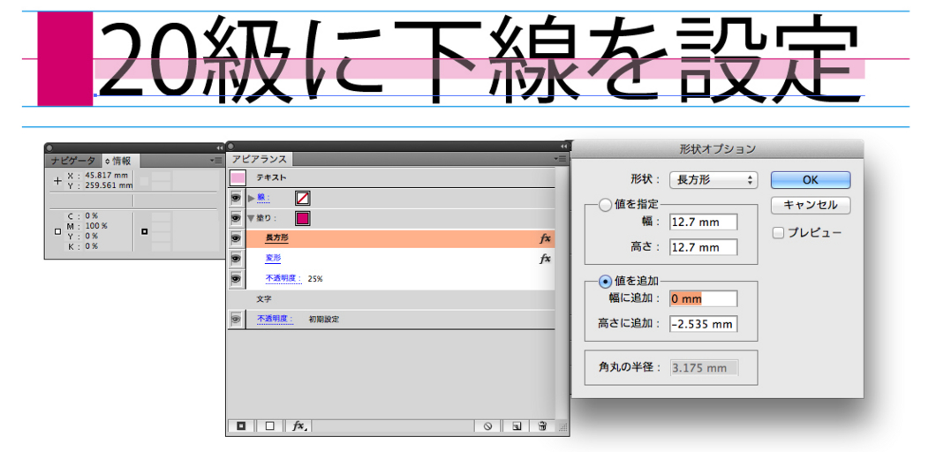Click the 文字 row in Appearance panel
This screenshot has height=452, width=936.
pyautogui.click(x=391, y=299)
